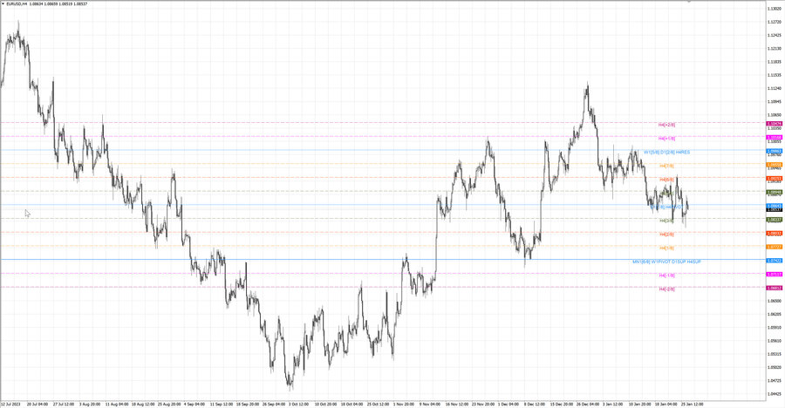Click the H4[-1/8] level label
Viewport: 785px width, 408px height.
(x=667, y=275)
